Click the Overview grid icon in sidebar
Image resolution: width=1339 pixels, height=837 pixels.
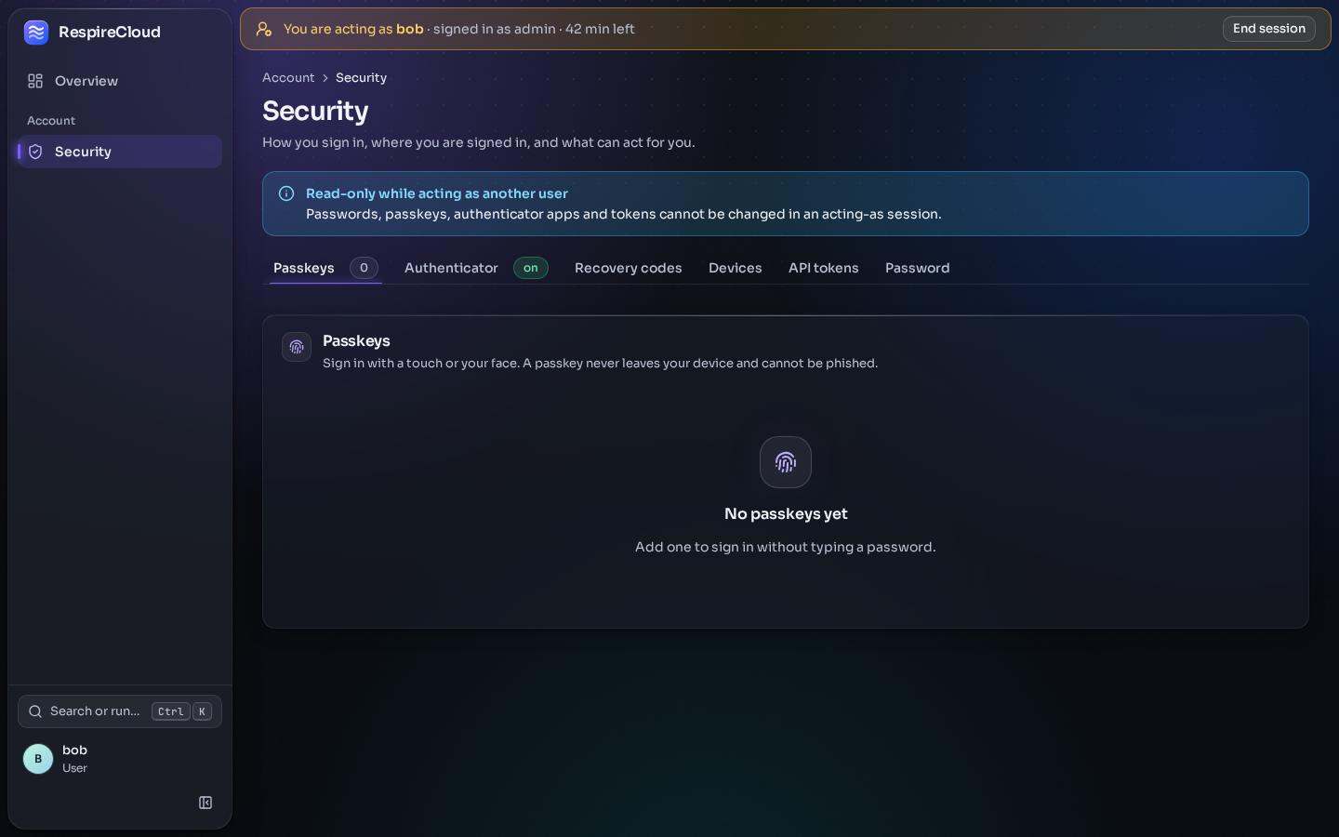pyautogui.click(x=35, y=81)
